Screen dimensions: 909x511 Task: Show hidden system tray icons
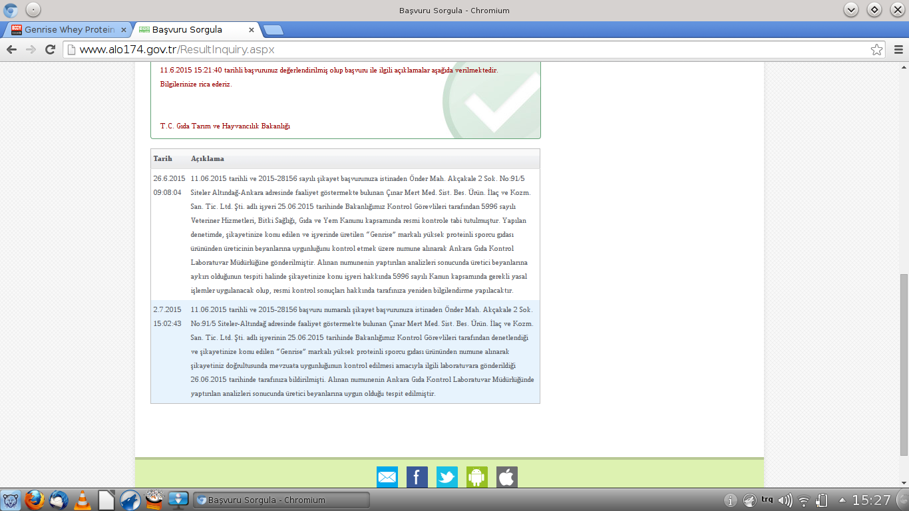[x=842, y=500]
